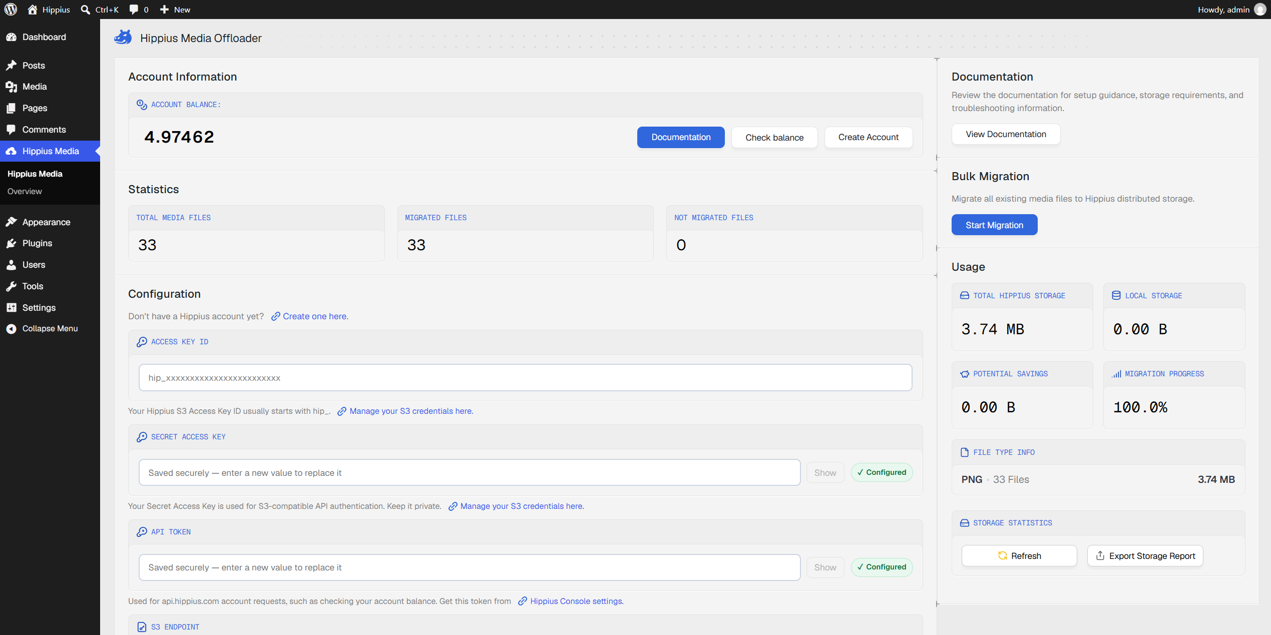This screenshot has height=635, width=1271.
Task: Open the Media menu in sidebar
Action: click(x=50, y=87)
